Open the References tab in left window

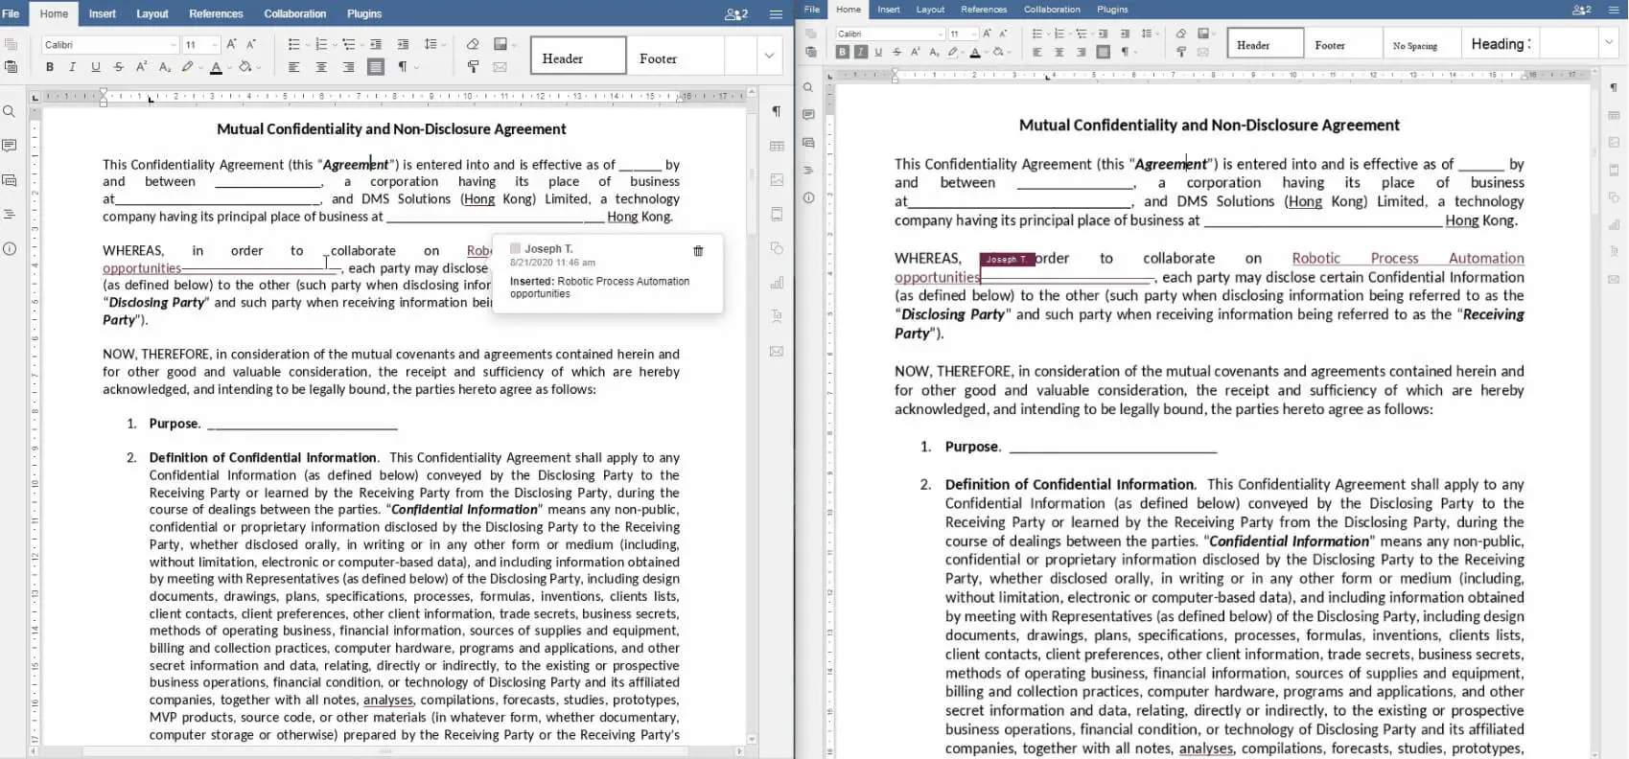click(216, 13)
